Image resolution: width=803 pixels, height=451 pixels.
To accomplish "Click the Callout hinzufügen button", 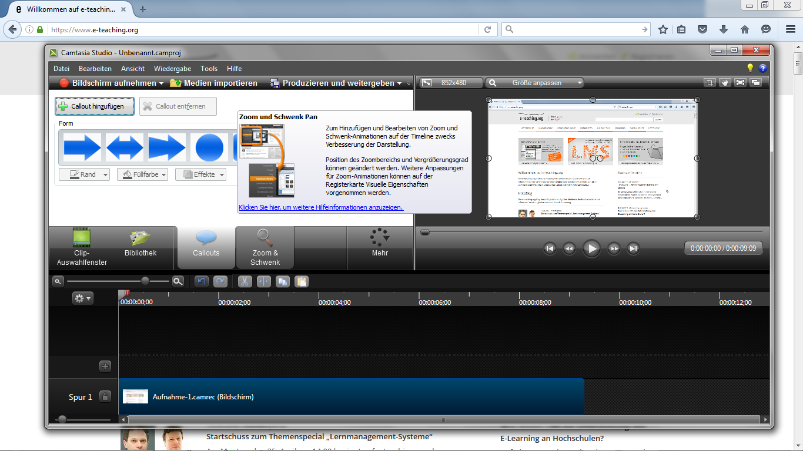I will coord(95,106).
